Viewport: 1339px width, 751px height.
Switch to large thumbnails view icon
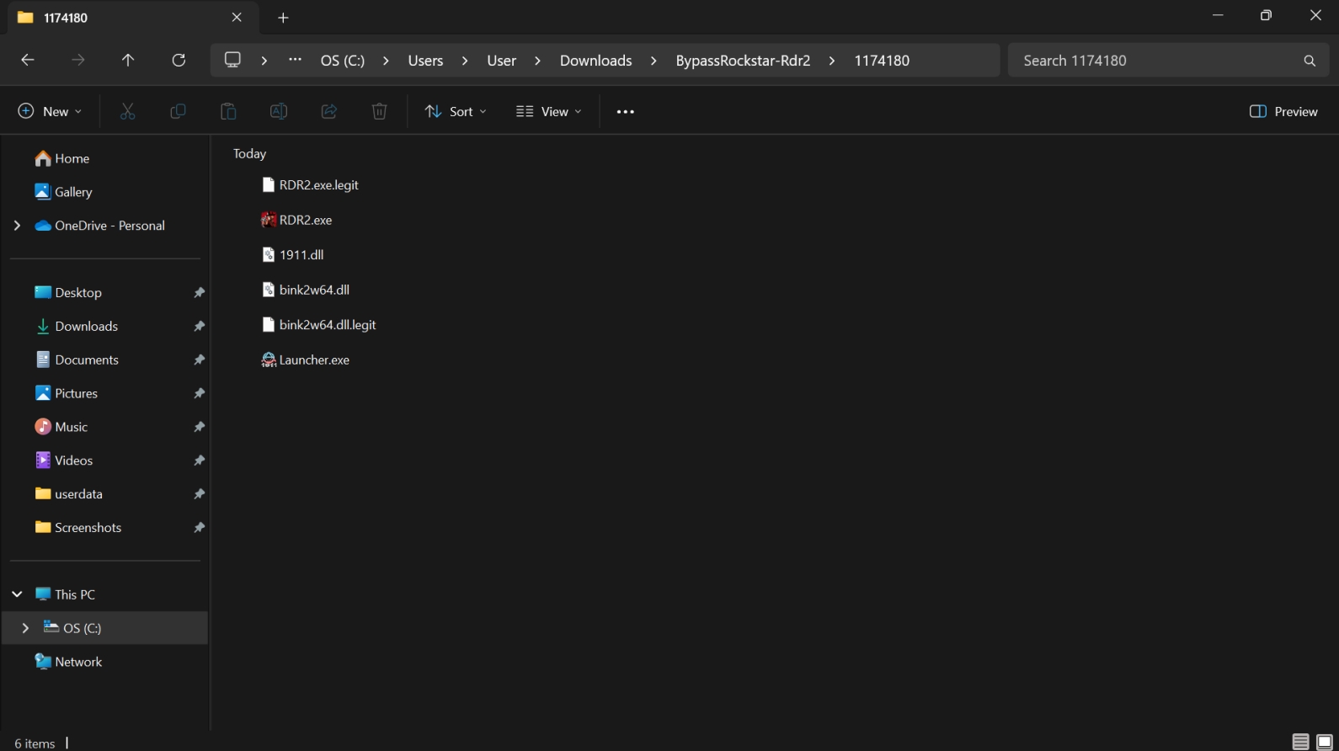click(1325, 742)
